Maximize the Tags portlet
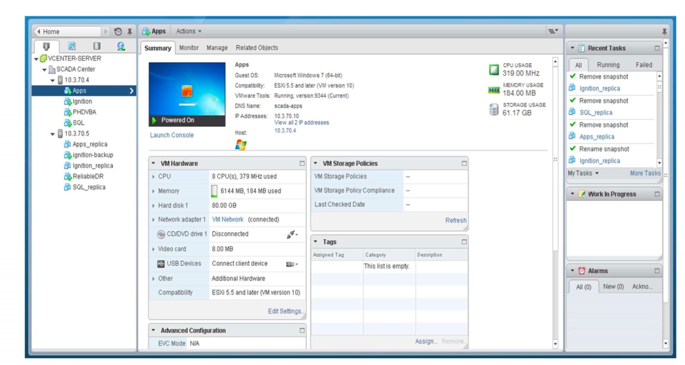This screenshot has width=685, height=365. point(464,242)
